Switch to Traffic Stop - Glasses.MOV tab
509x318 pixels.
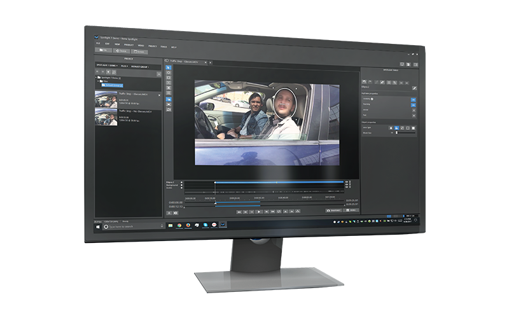pos(185,61)
